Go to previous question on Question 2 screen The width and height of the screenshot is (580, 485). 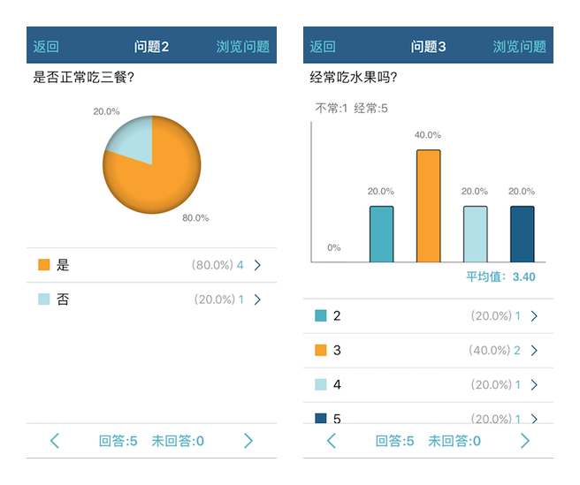tap(55, 441)
